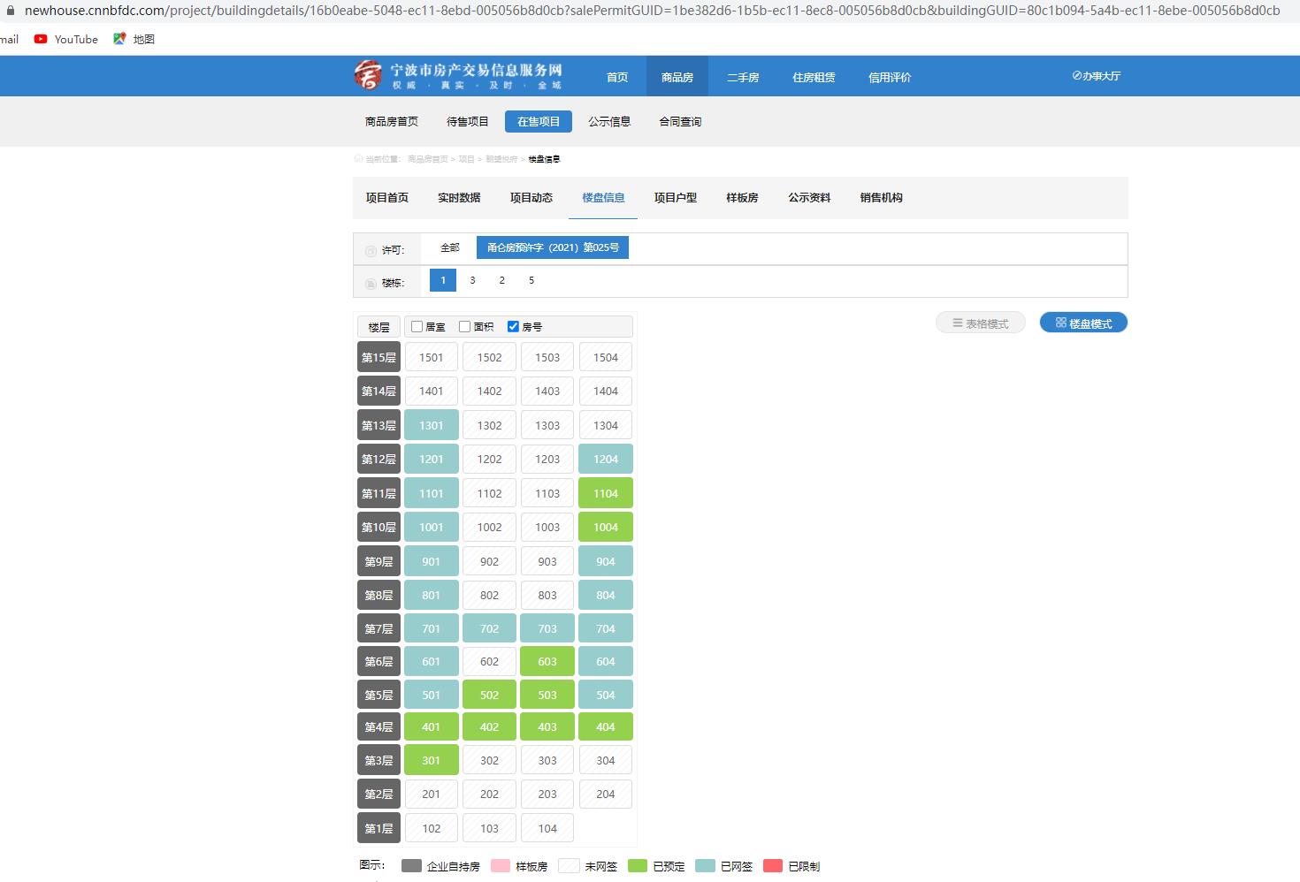Open reserved unit 603
The width and height of the screenshot is (1300, 882).
pyautogui.click(x=547, y=661)
